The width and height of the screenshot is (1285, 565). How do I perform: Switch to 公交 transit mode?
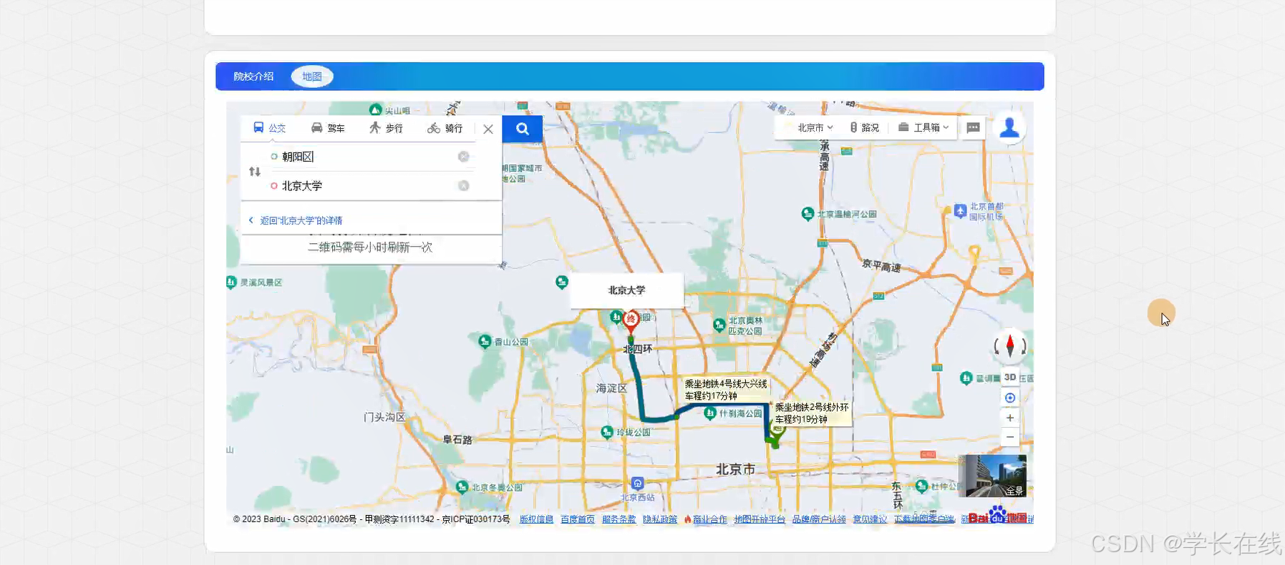coord(270,128)
